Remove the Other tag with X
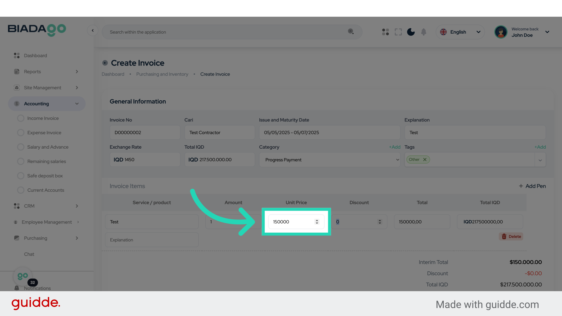Viewport: 562px width, 316px height. pyautogui.click(x=425, y=159)
